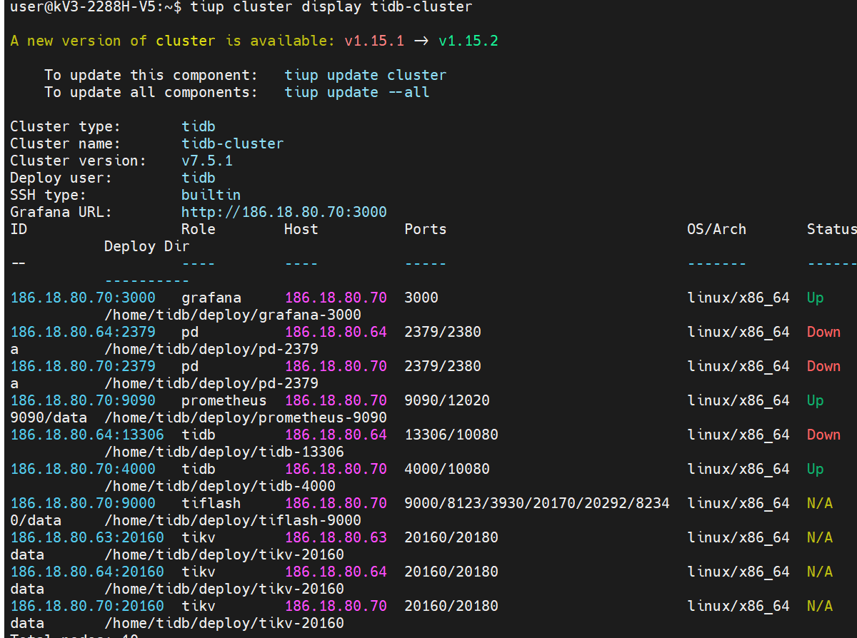Select deploy path /home/tidb/deploy/prometheus-9090

point(246,417)
